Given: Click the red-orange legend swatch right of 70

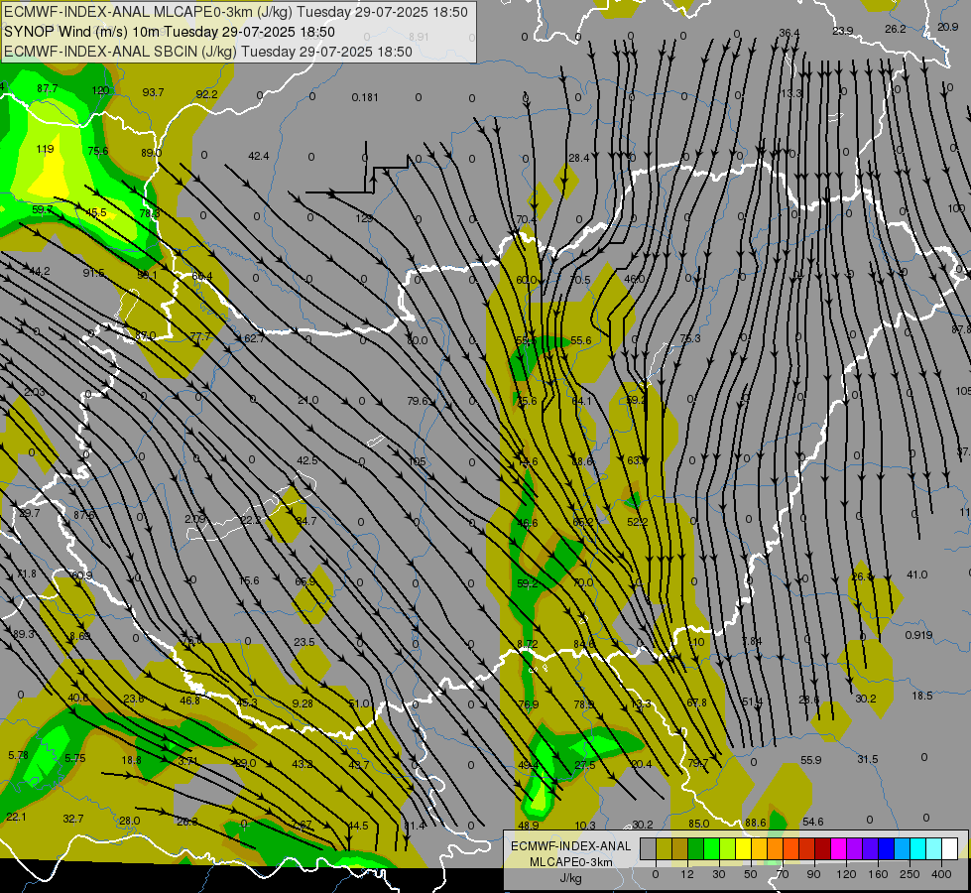Looking at the screenshot, I should point(790,848).
